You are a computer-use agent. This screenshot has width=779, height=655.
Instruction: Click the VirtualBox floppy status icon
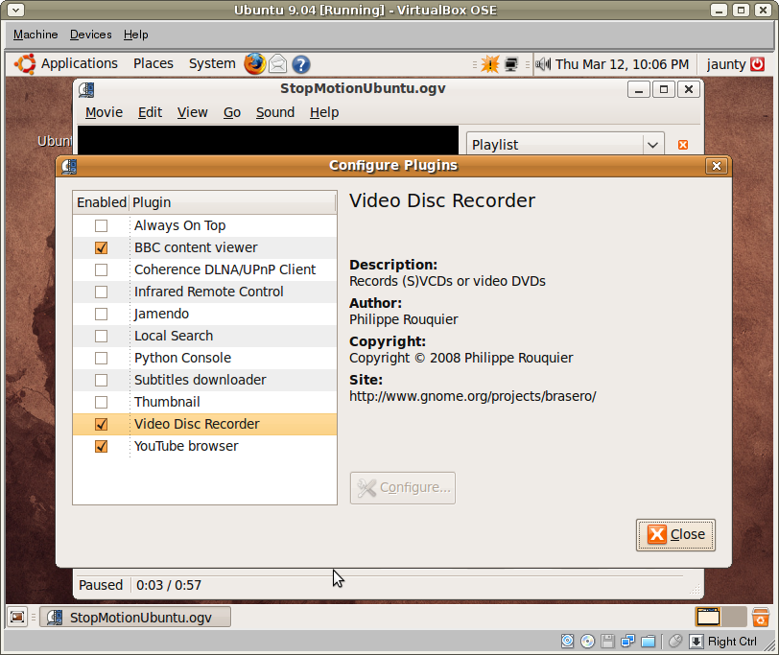pos(607,642)
